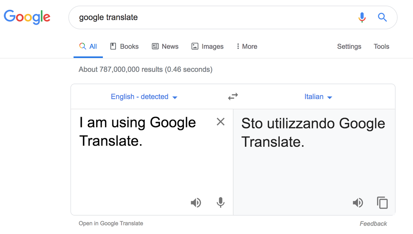Screen dimensions: 413x234
Task: Open the Tools options
Action: click(x=381, y=46)
